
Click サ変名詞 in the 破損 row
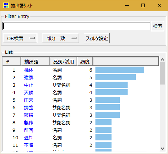(61, 115)
